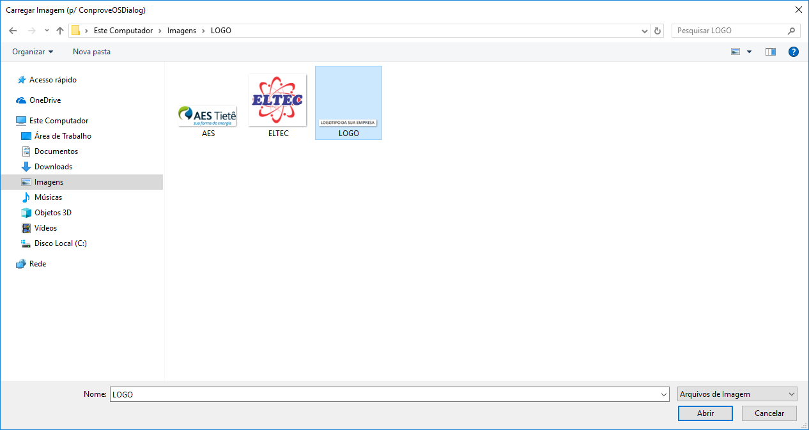
Task: Click the Rede network icon
Action: (x=21, y=264)
